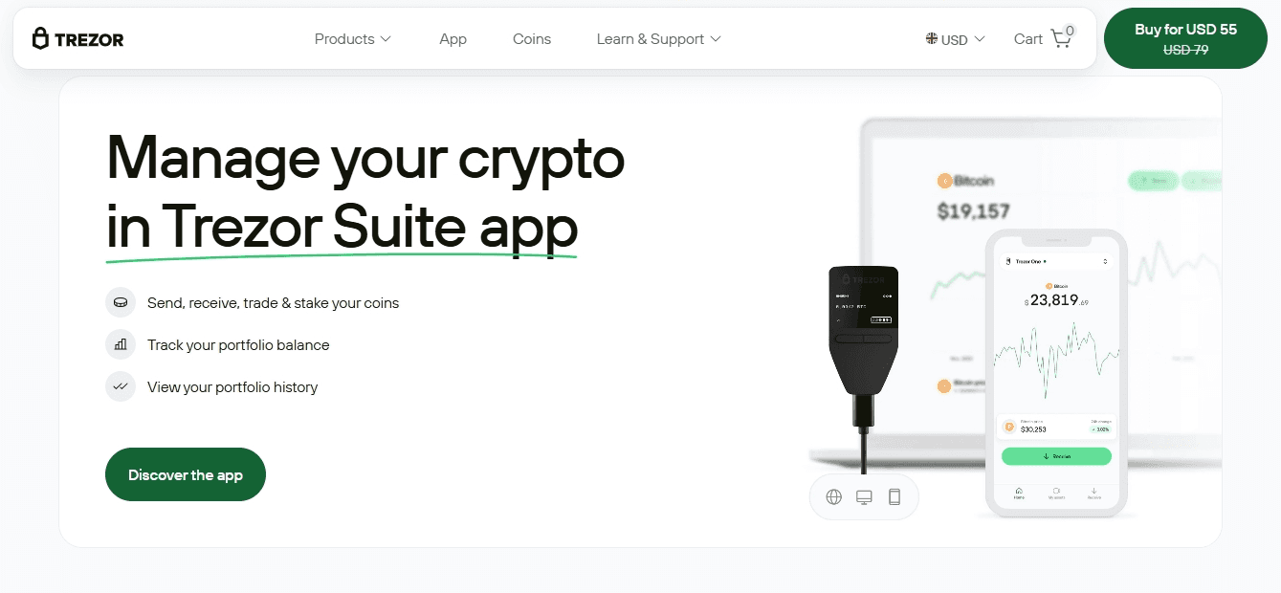Viewport: 1281px width, 593px height.
Task: Go to the App menu item
Action: tap(453, 39)
